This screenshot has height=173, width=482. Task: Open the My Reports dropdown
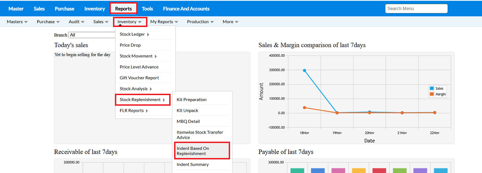(164, 22)
